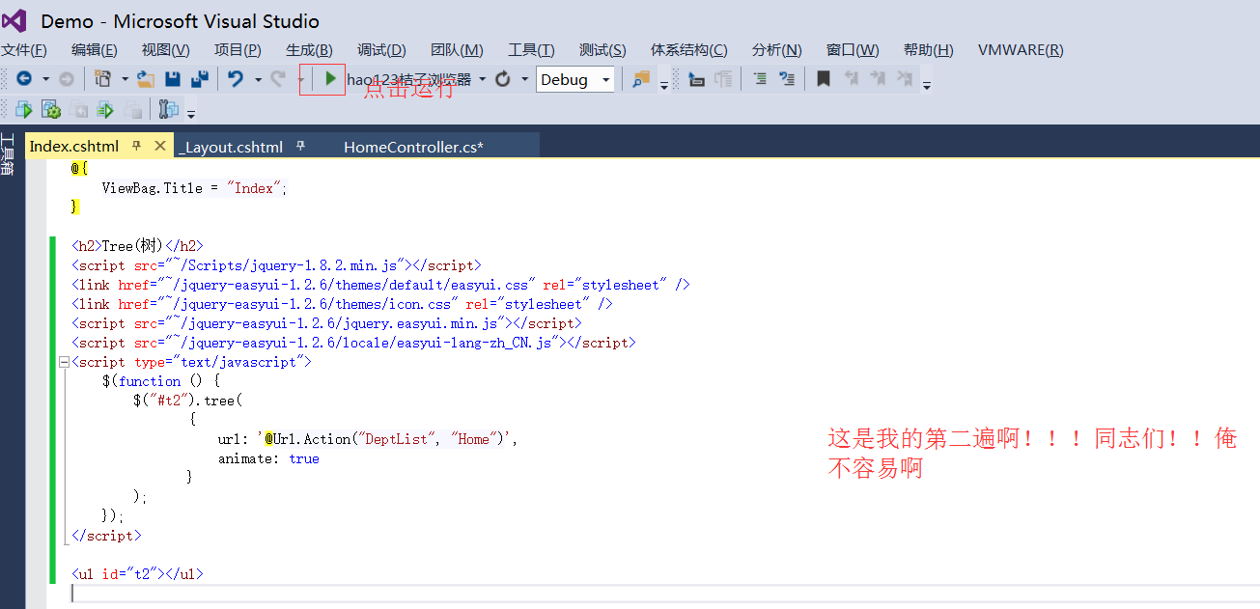Pin toggle on _Layout.cshtml tab
Screen dimensions: 1260x609
click(300, 146)
